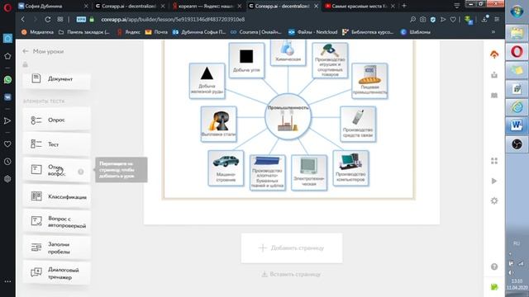Open WhatsApp in Opera sidebar

(7, 80)
